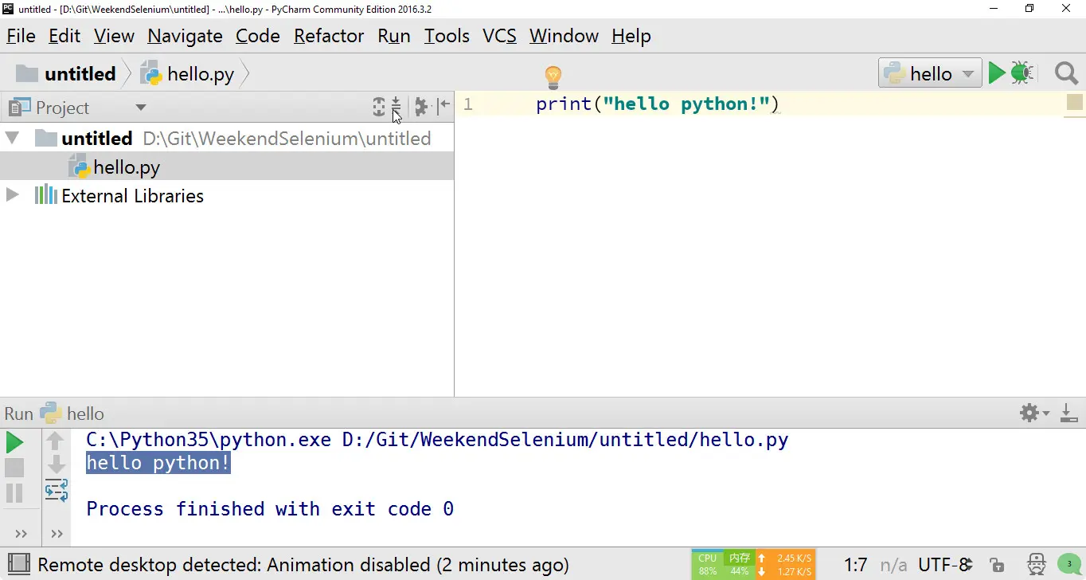Click Project panel title label
1086x580 pixels.
pos(62,108)
